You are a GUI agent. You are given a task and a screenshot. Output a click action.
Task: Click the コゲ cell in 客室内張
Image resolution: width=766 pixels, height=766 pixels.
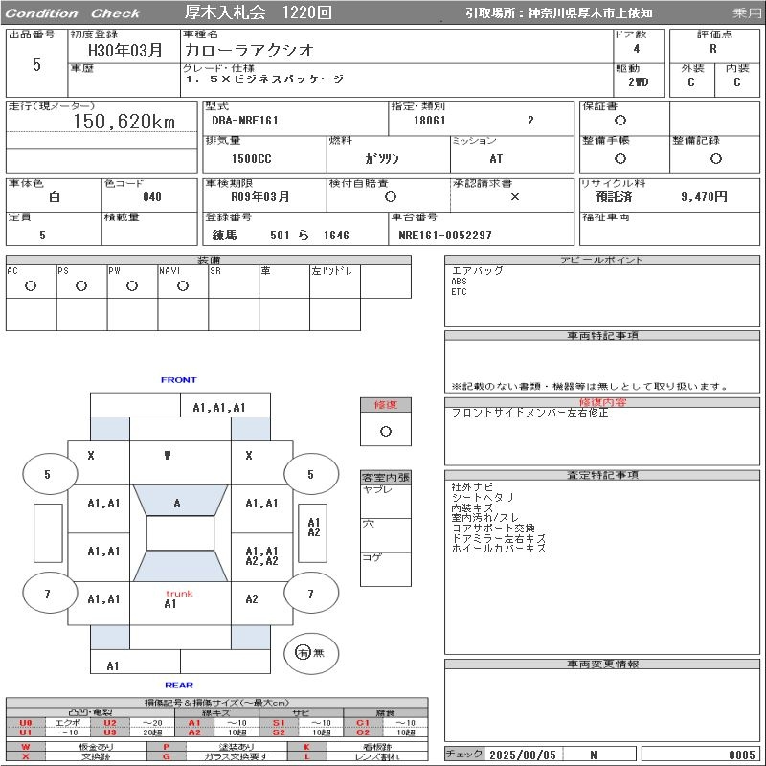386,569
